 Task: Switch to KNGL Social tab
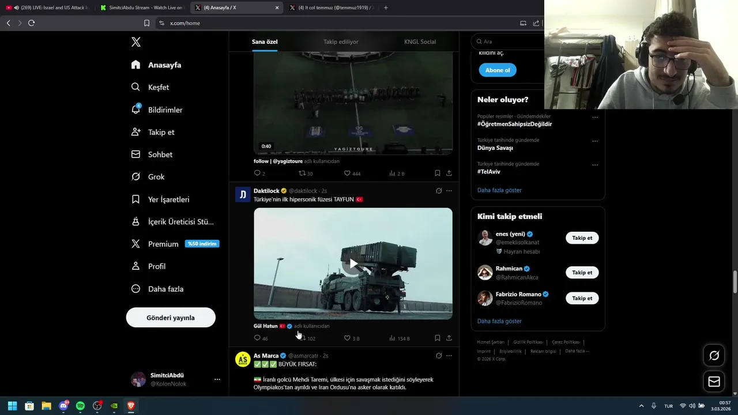coord(420,42)
